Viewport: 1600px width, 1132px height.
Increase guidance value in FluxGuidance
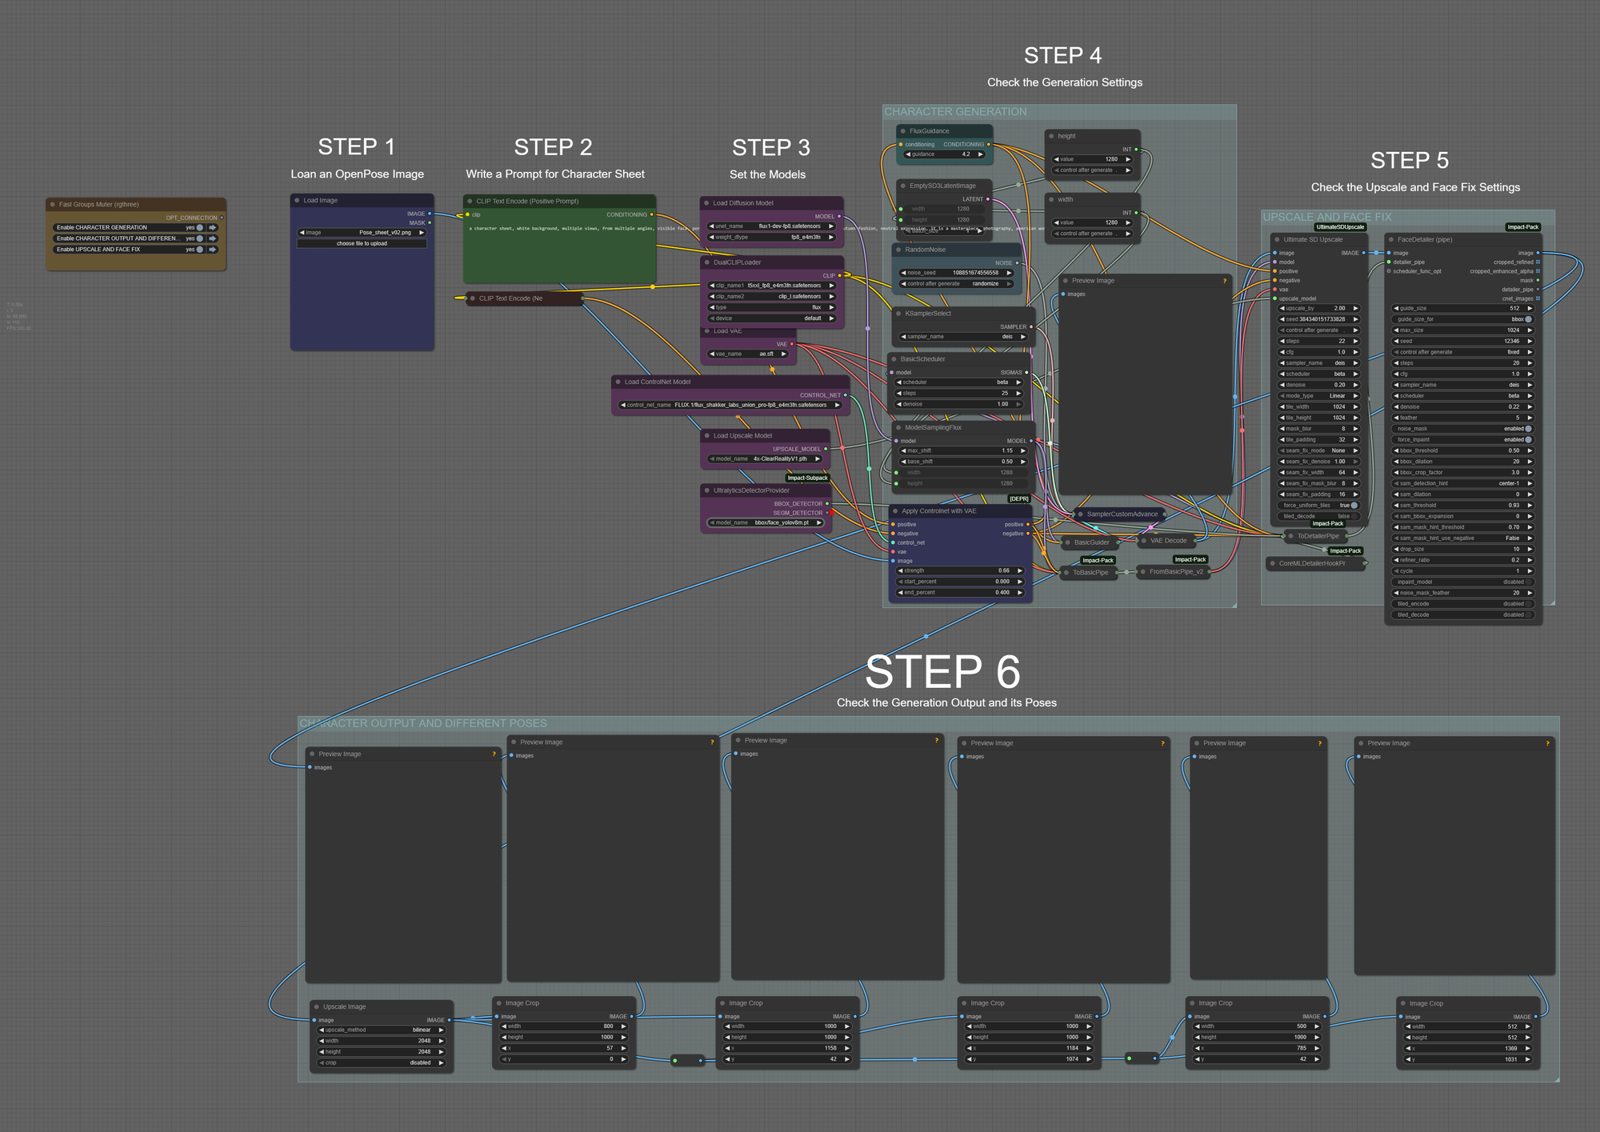tap(980, 154)
